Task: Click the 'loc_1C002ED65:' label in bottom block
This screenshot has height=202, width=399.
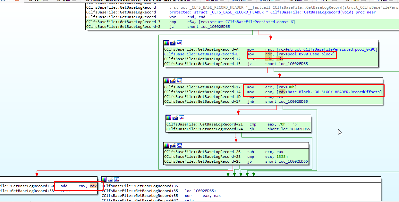Action: tap(200, 191)
